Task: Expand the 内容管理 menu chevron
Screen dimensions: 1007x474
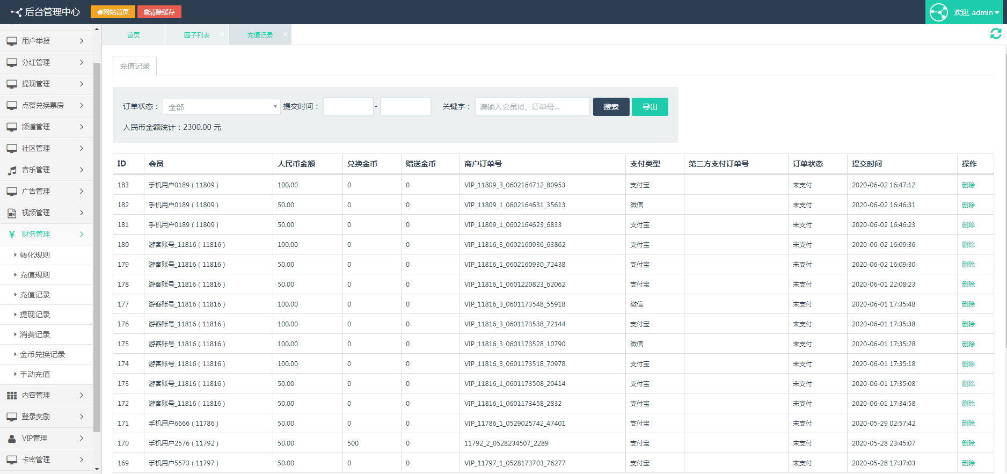Action: click(x=82, y=395)
